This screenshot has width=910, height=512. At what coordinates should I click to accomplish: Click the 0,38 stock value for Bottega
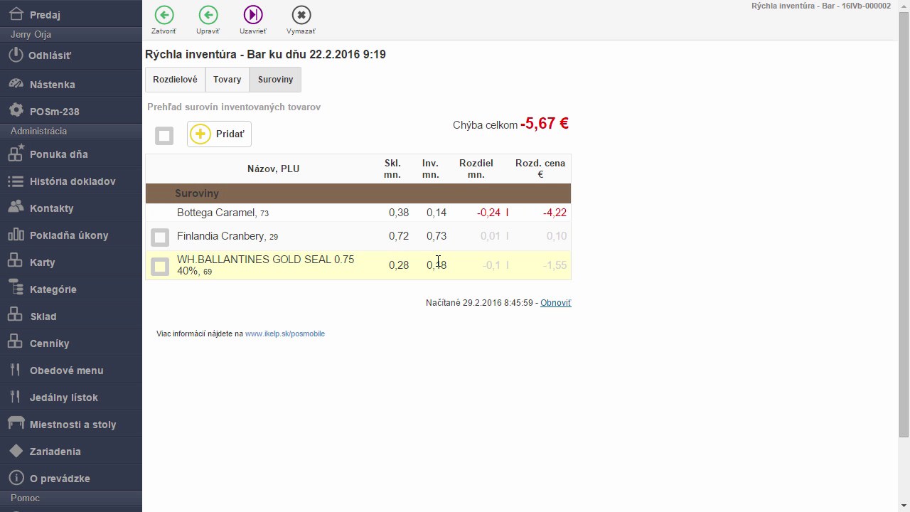(x=399, y=213)
